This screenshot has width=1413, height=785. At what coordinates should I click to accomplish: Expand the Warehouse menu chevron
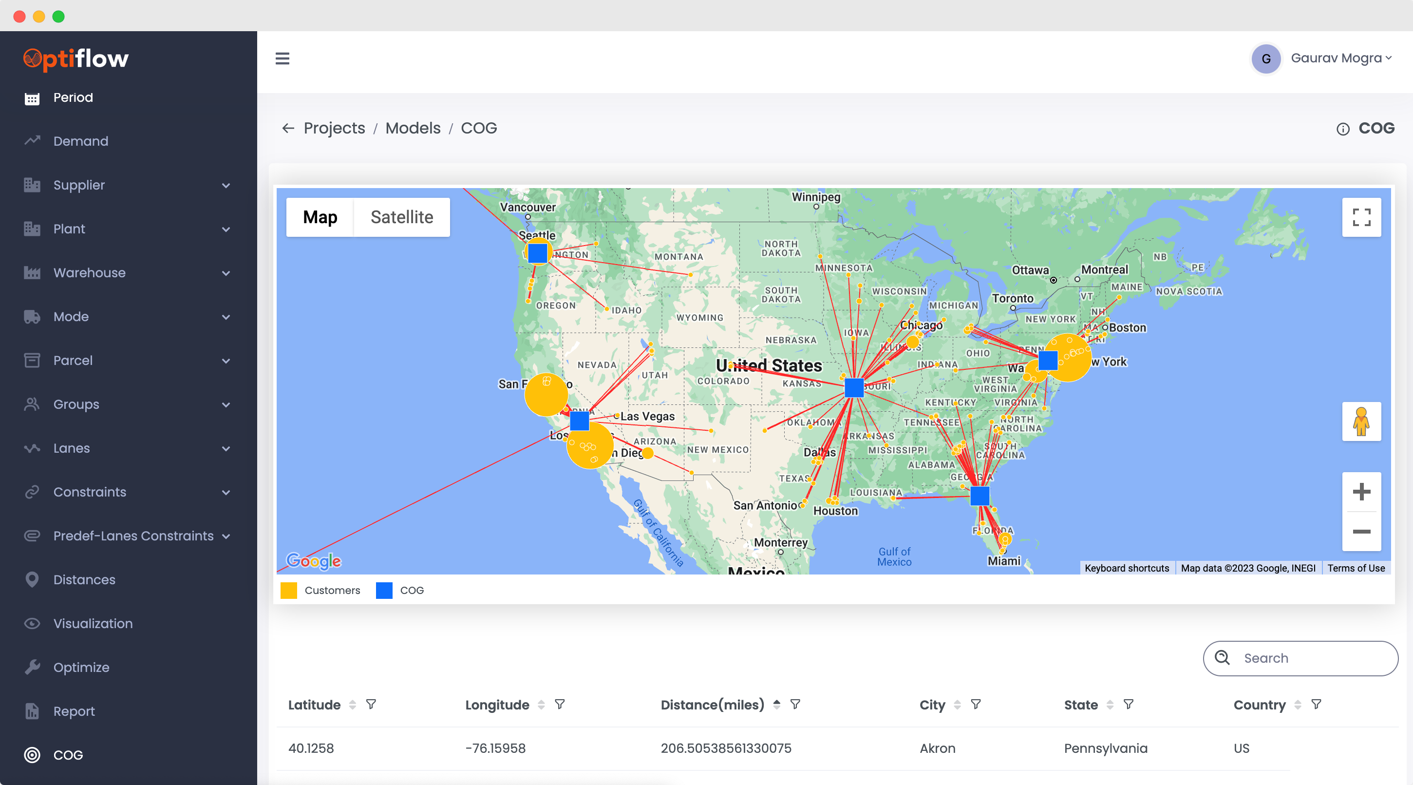pyautogui.click(x=226, y=273)
